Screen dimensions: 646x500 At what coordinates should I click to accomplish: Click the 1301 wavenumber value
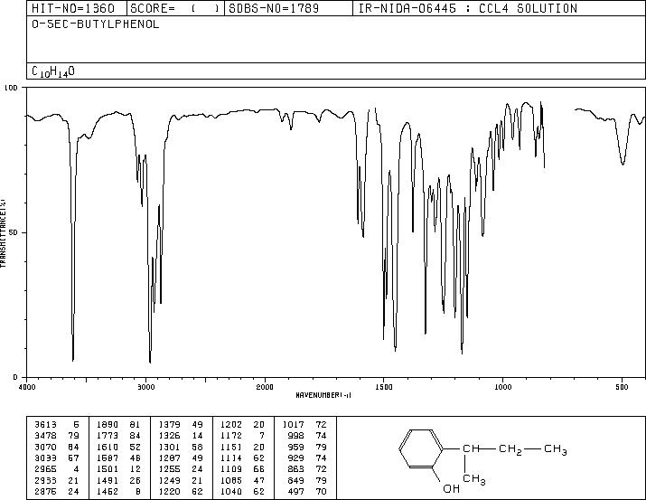point(170,447)
